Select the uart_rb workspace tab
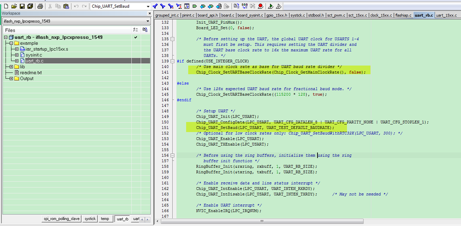The height and width of the screenshot is (226, 461). pos(122,219)
